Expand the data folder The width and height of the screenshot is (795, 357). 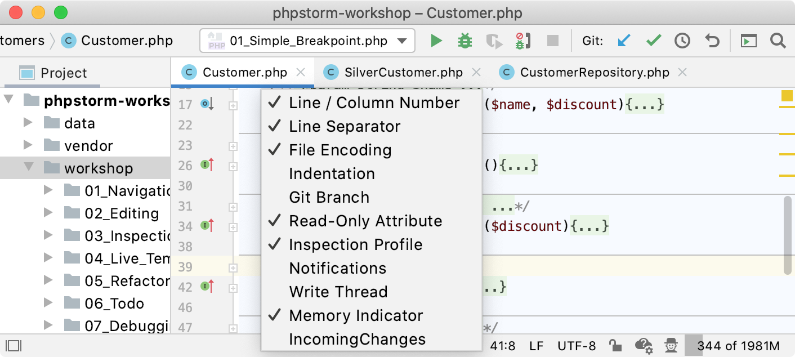point(28,123)
